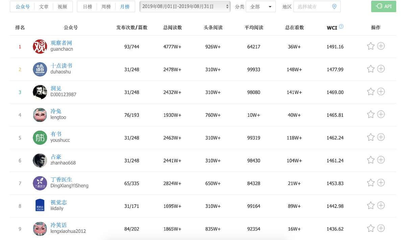Select the 月榜 monthly ranking
This screenshot has height=240, width=406.
[x=125, y=6]
